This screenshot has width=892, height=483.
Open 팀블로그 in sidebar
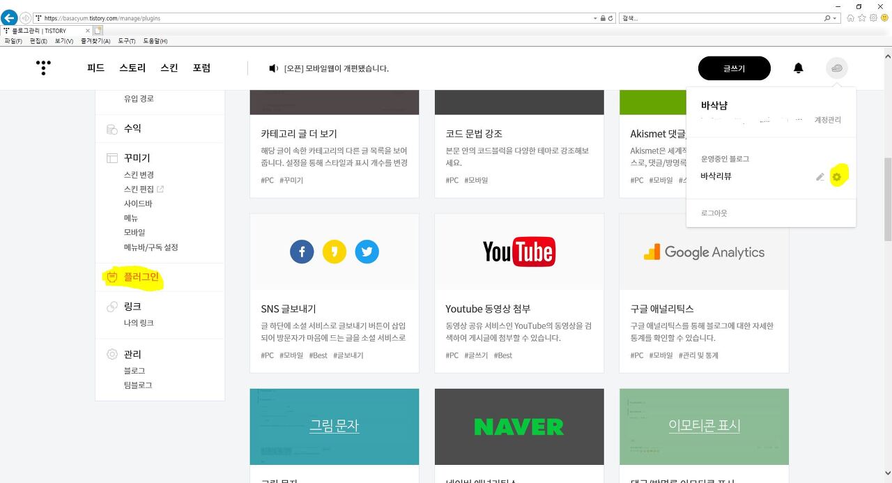pyautogui.click(x=138, y=385)
